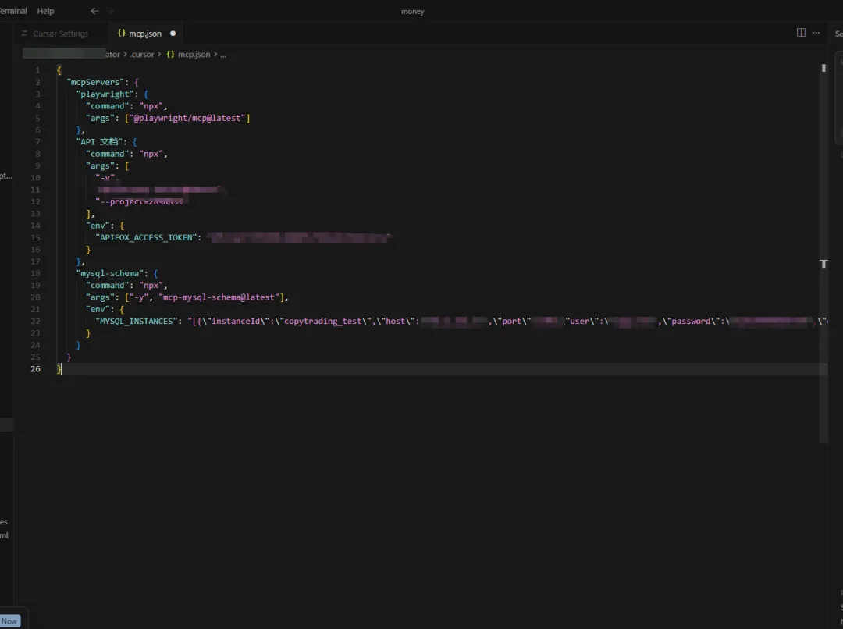This screenshot has height=629, width=843.
Task: Click the breadcrumb ellipsis after mcp.json
Action: pos(223,55)
